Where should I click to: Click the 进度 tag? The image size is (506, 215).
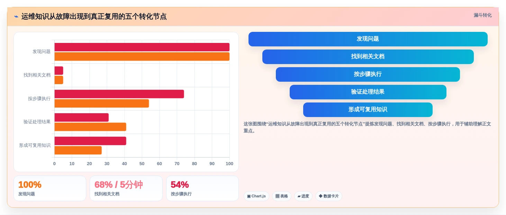(303, 196)
